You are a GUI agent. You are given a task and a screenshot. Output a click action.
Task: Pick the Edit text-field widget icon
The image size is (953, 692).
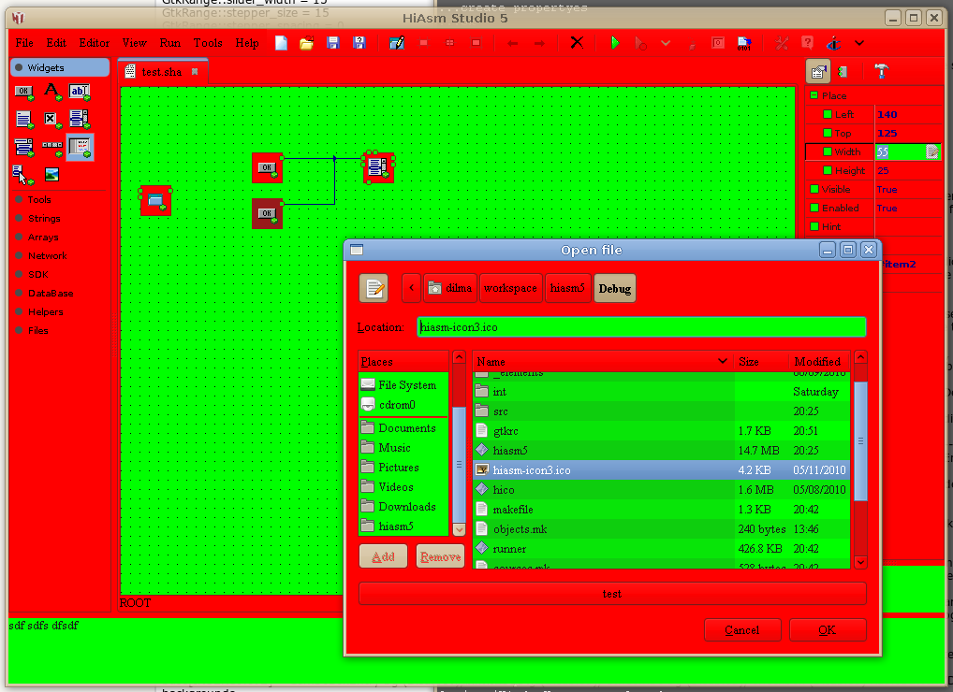(x=80, y=91)
